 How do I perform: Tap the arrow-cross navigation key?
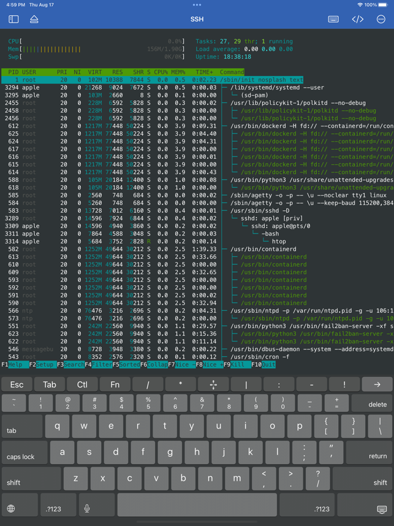tap(213, 384)
